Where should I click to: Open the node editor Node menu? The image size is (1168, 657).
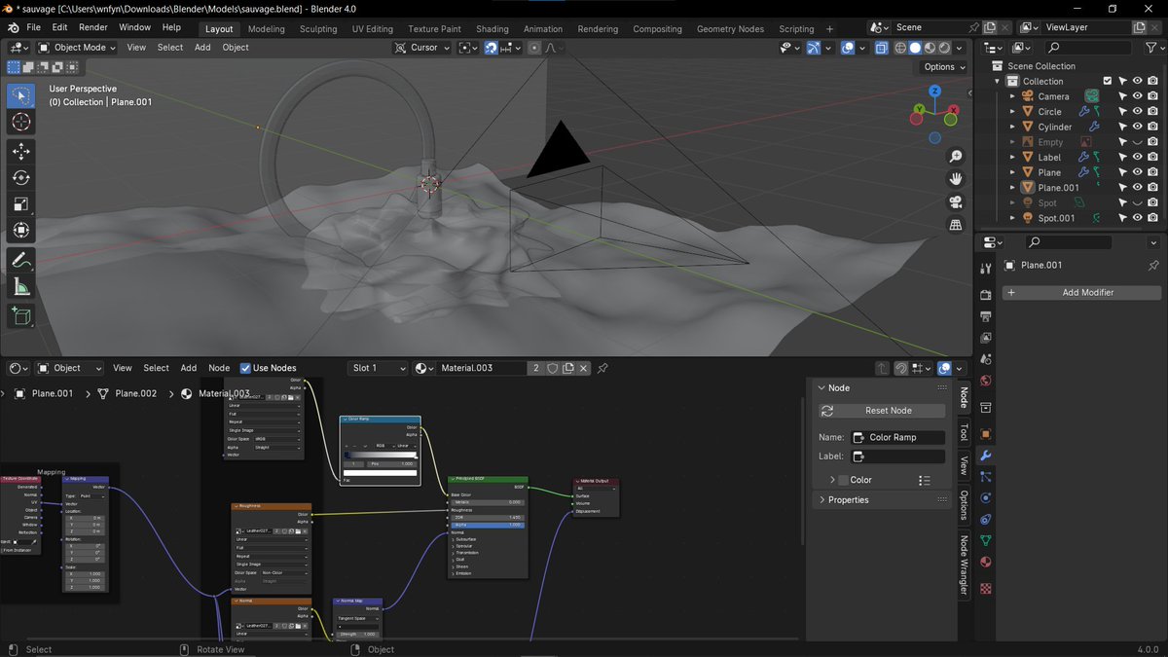[219, 368]
